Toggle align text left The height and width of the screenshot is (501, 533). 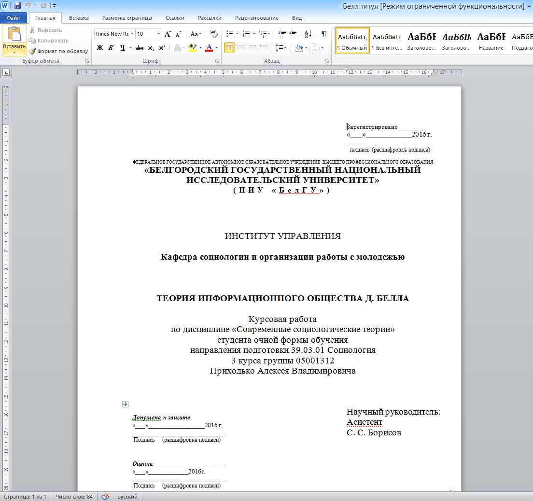[x=229, y=48]
